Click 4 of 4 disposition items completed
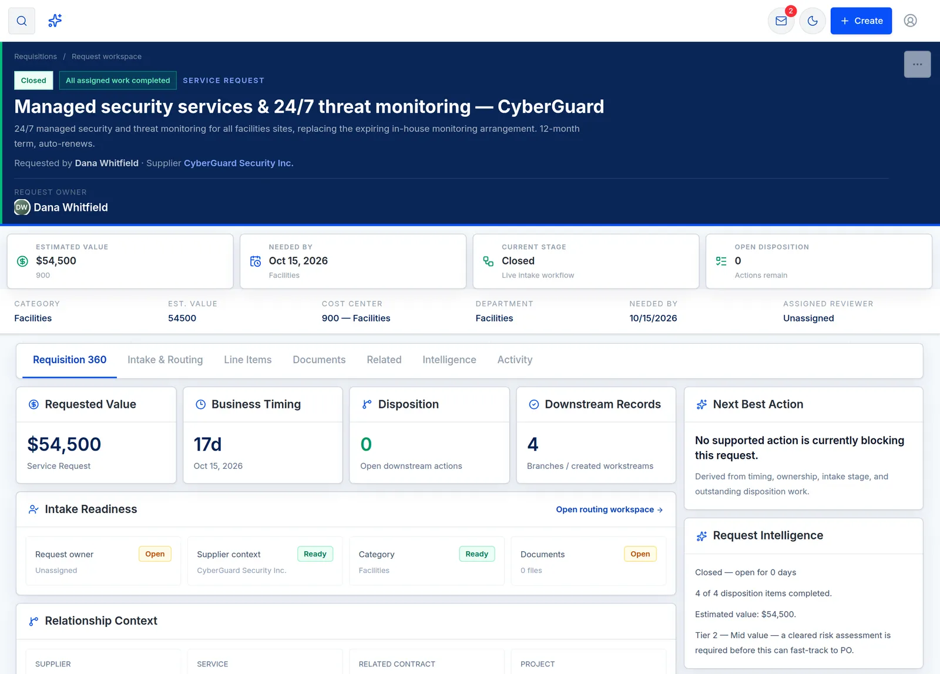The image size is (940, 674). [763, 593]
